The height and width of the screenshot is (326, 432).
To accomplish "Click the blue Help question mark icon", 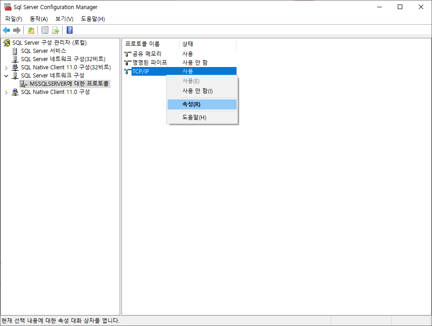I will point(70,30).
